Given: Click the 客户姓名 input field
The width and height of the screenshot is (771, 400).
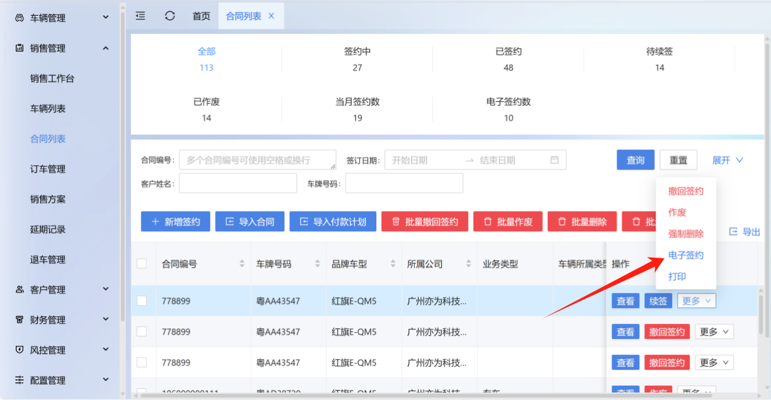Looking at the screenshot, I should tap(238, 183).
